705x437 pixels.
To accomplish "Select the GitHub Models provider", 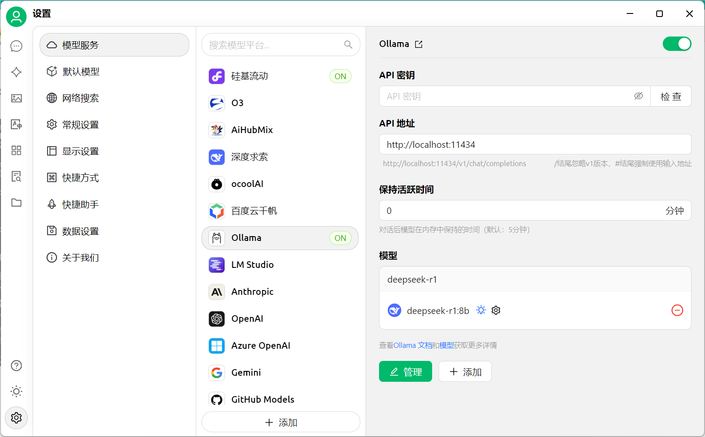I will pos(280,399).
